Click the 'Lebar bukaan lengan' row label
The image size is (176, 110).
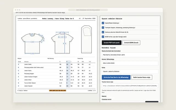(x=31, y=77)
